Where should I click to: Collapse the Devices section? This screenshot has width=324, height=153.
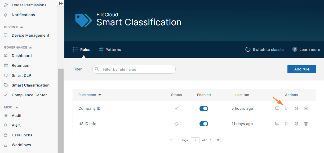click(21, 27)
